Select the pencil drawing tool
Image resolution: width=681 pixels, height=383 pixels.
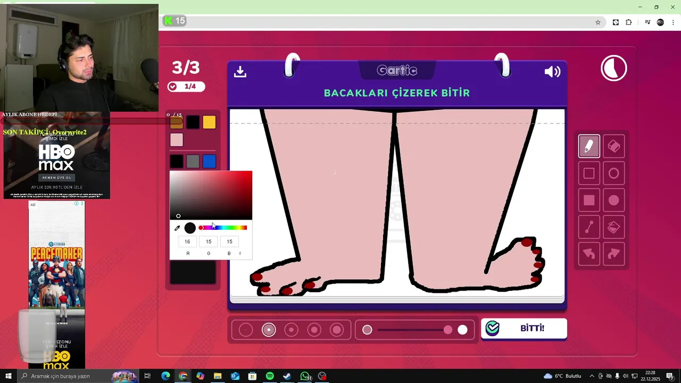click(x=589, y=146)
